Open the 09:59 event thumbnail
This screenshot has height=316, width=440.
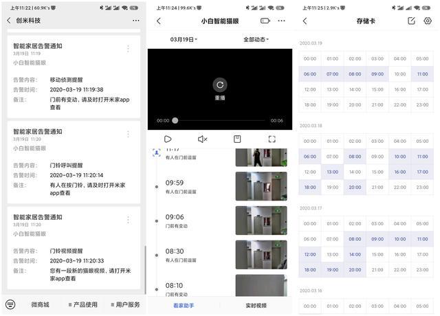(261, 186)
